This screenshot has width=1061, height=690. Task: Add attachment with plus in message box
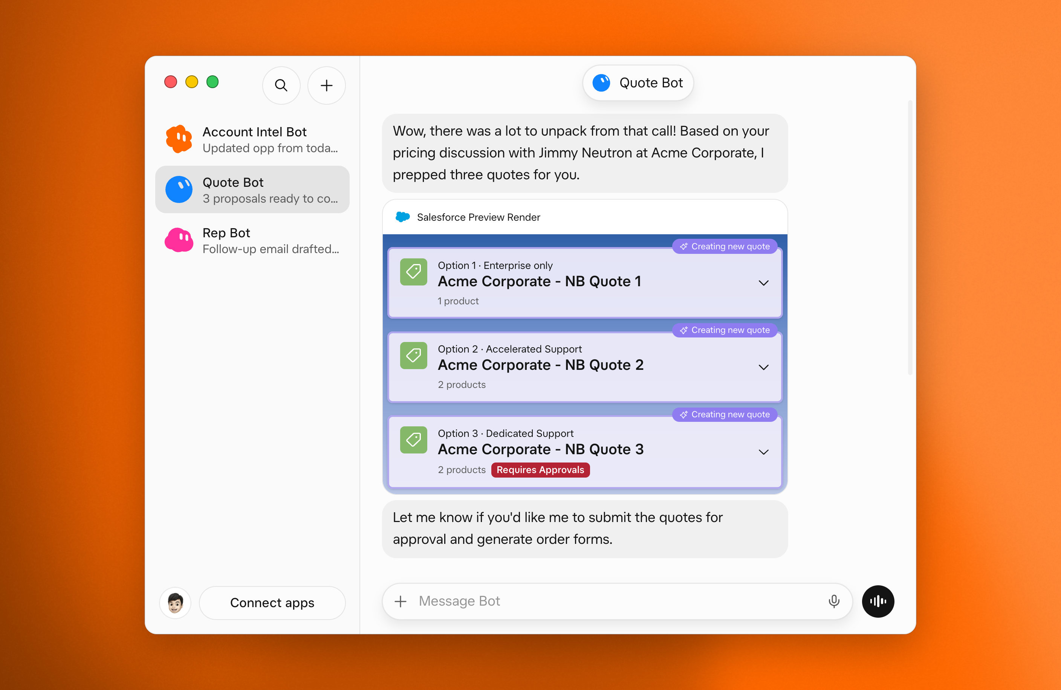tap(401, 601)
